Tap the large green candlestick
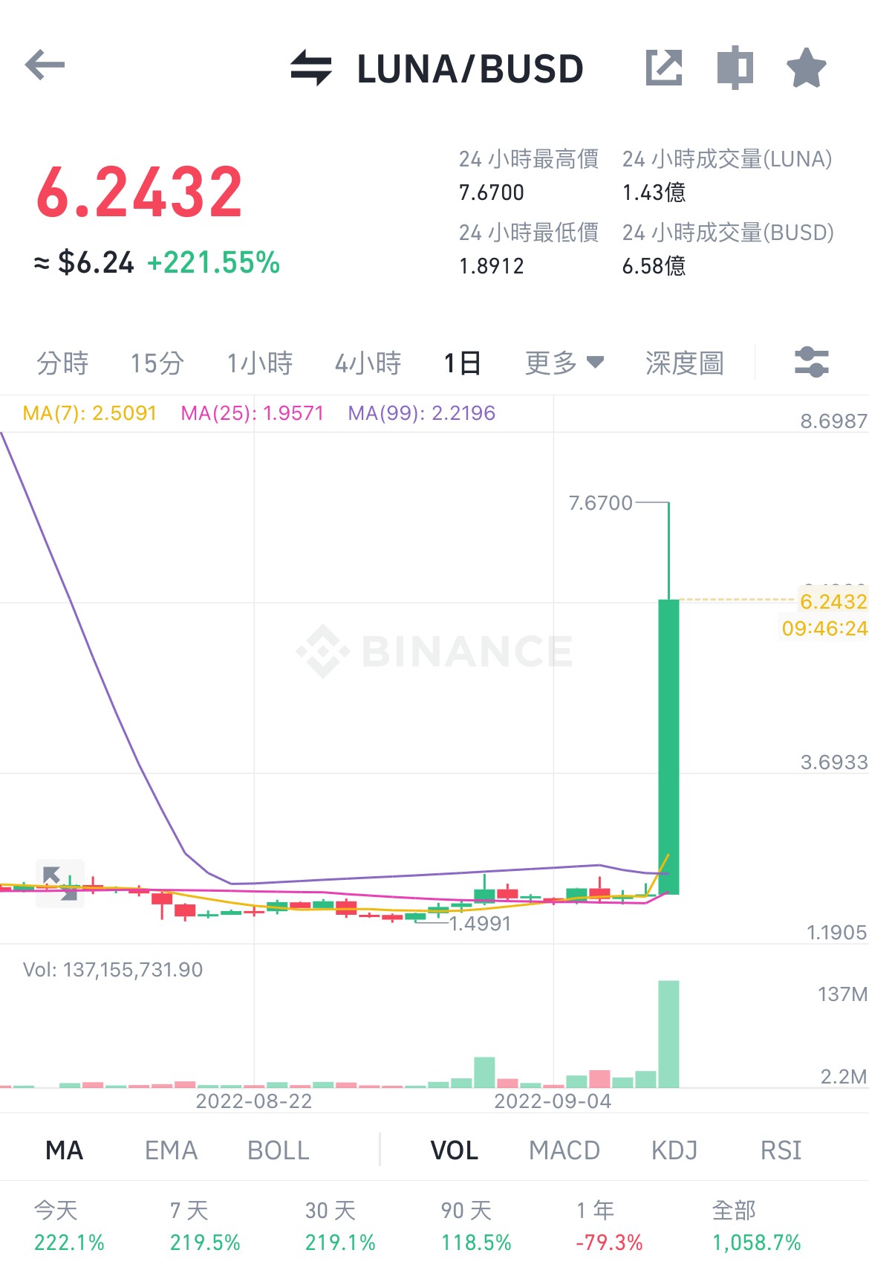The width and height of the screenshot is (869, 1276). 668,746
